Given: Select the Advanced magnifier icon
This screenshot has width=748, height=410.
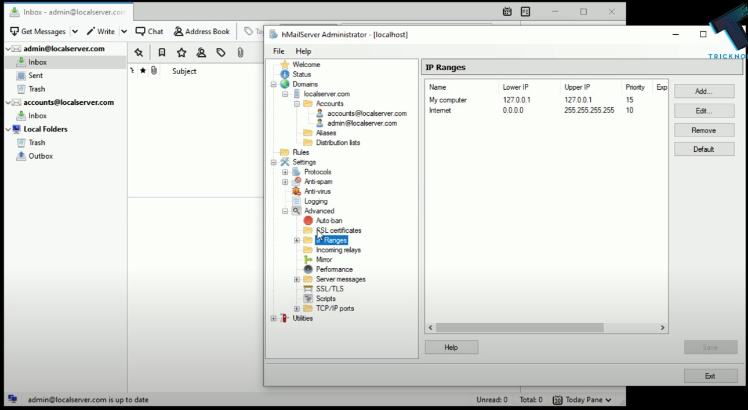Looking at the screenshot, I should pyautogui.click(x=296, y=211).
